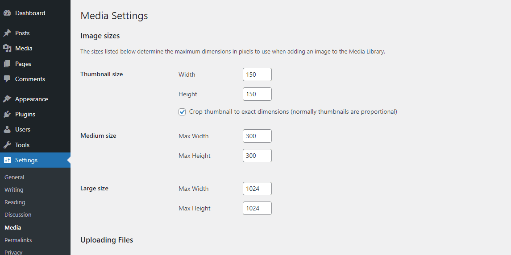Select the Medium size Max Height field
The height and width of the screenshot is (255, 511).
[x=257, y=156]
